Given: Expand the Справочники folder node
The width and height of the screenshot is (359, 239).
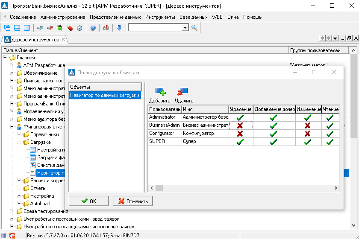Looking at the screenshot, I should tap(19, 134).
